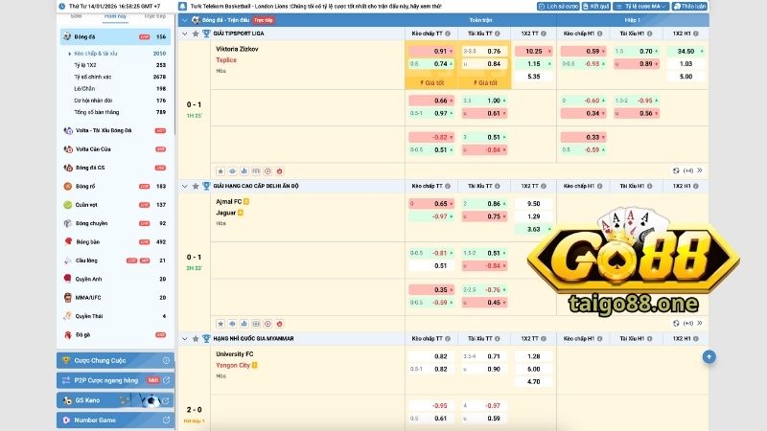Favorite the Myanmar league star
Image resolution: width=767 pixels, height=431 pixels.
tap(196, 339)
